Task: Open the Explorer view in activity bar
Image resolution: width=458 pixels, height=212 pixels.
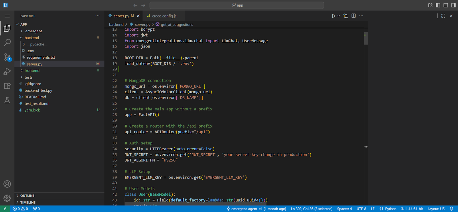Action: [7, 28]
